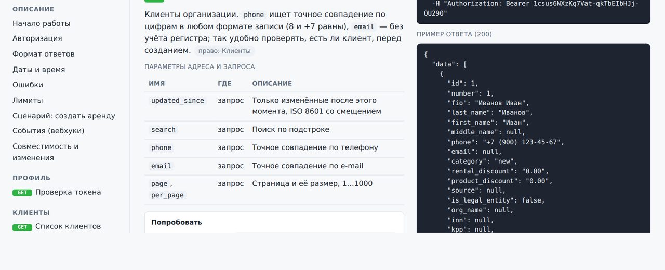Open Сценарий: создать аренду guide
665x270 pixels.
click(x=64, y=116)
